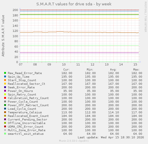The width and height of the screenshot is (148, 144).
Task: Click the Attribute S.M.A.R.T value axis label
Action: [3, 36]
